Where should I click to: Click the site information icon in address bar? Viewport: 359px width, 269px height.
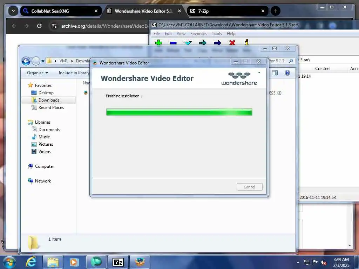tap(54, 26)
